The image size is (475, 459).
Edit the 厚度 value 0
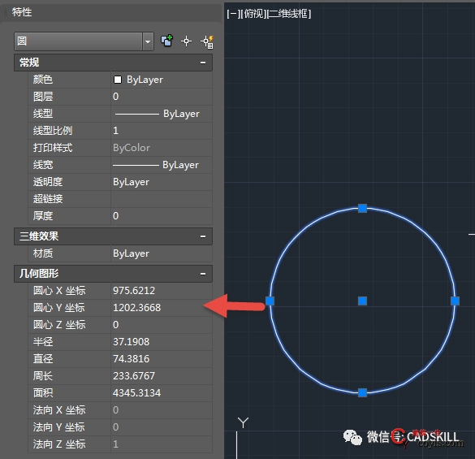162,216
